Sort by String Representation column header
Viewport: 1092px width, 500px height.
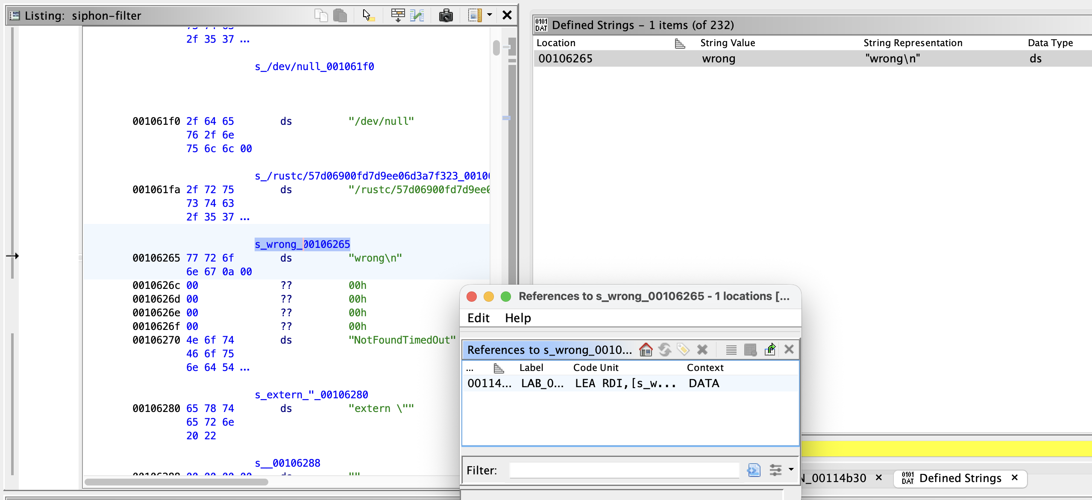pos(913,43)
